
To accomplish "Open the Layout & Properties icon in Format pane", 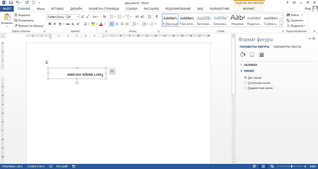I will coord(261,55).
